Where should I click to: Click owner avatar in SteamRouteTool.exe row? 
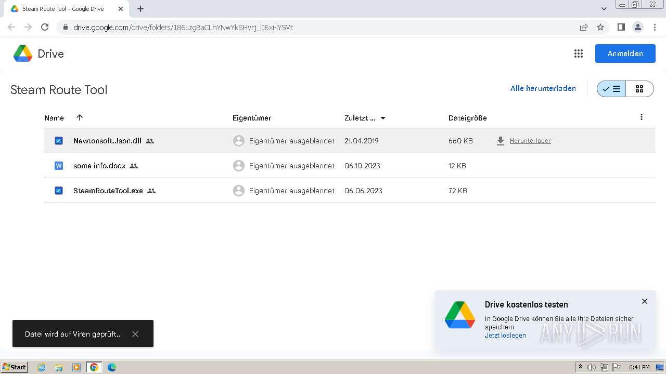tap(239, 191)
